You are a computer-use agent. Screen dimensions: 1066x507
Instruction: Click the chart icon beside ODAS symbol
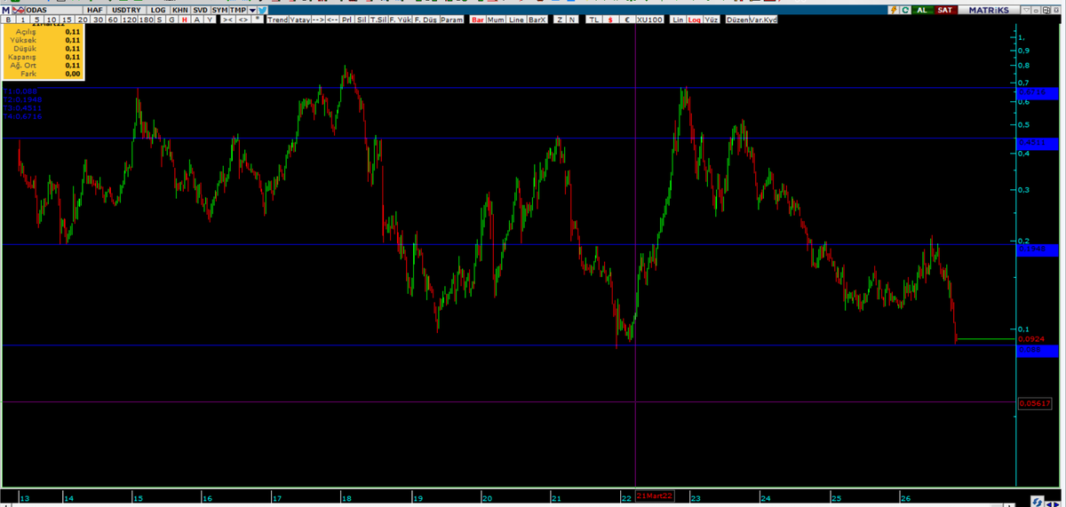point(18,10)
